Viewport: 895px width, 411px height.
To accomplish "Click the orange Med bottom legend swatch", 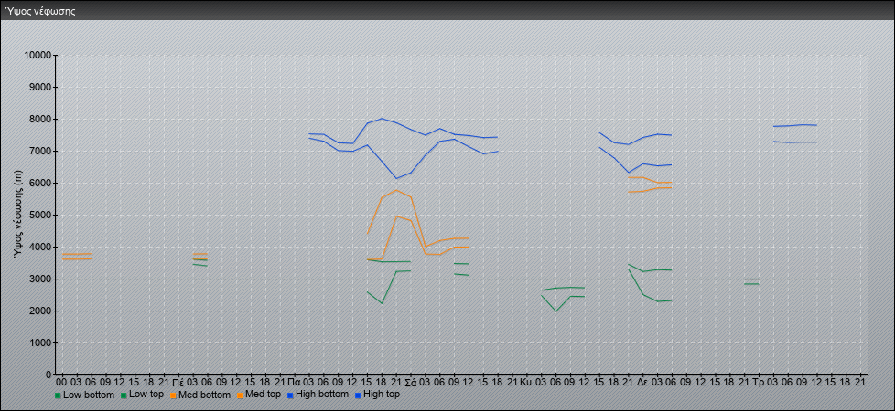I will tap(173, 395).
